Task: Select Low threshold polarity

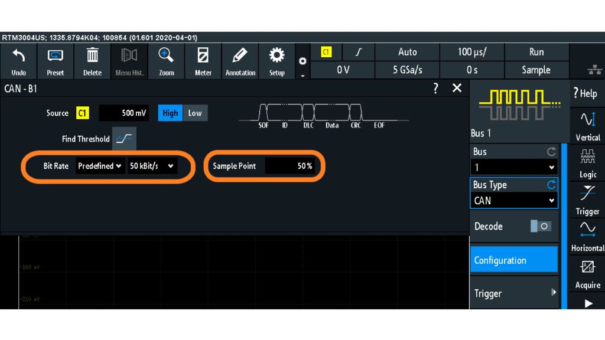Action: 195,113
